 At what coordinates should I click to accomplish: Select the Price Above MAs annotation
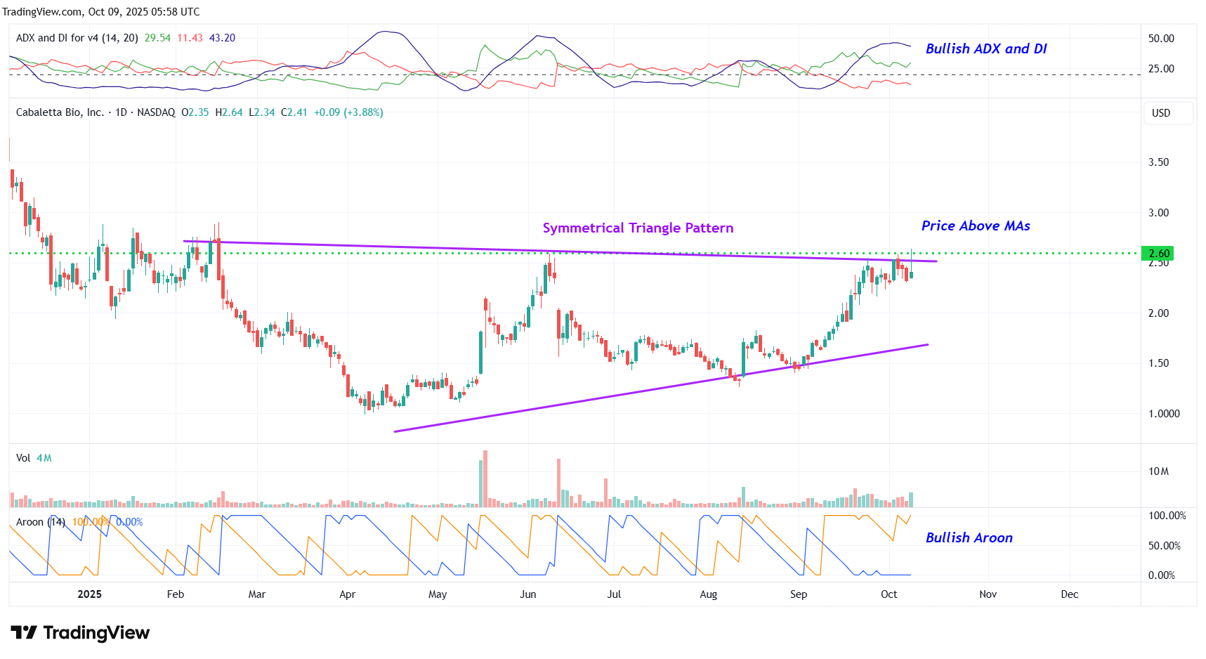pos(975,226)
